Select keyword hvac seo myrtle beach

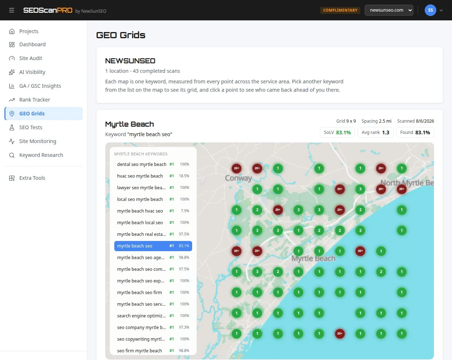[153, 176]
